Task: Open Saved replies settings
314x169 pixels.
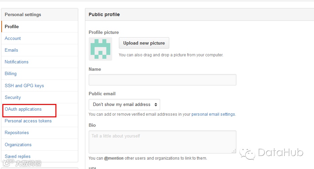Action: pyautogui.click(x=17, y=156)
